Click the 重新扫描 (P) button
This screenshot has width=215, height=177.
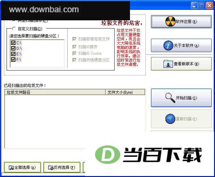(181, 119)
